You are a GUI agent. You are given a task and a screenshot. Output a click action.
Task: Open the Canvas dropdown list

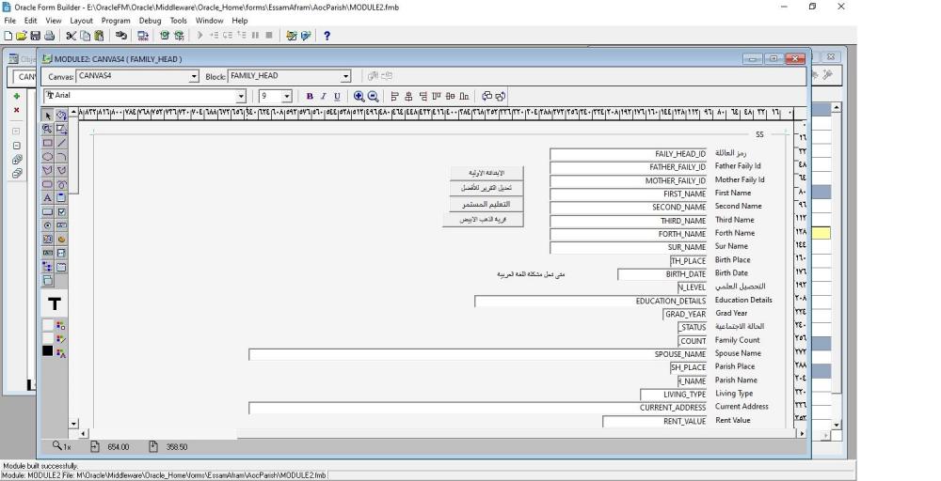pos(195,76)
